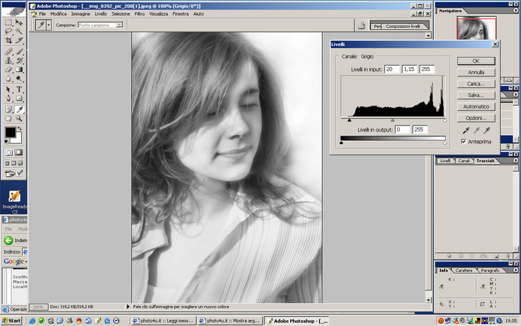Select the Slice tool

(19, 40)
